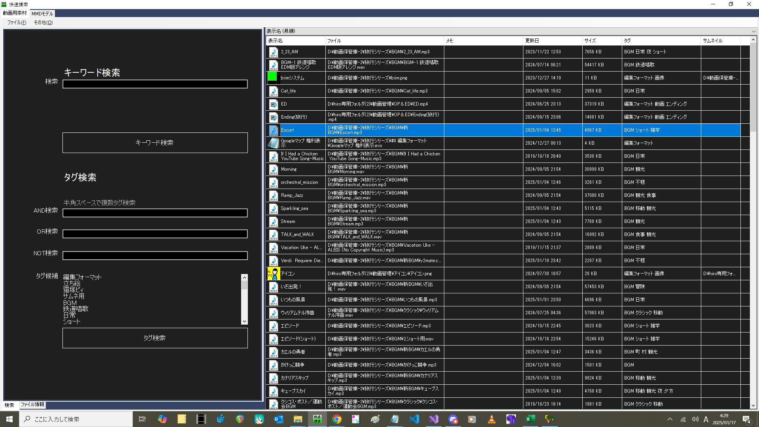The height and width of the screenshot is (427, 759).
Task: Show hidden system tray icons chevron
Action: click(x=670, y=419)
